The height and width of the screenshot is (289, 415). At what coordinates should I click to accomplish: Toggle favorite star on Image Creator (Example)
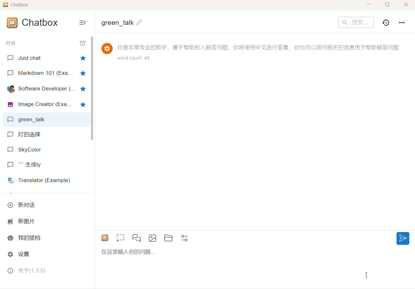click(83, 104)
